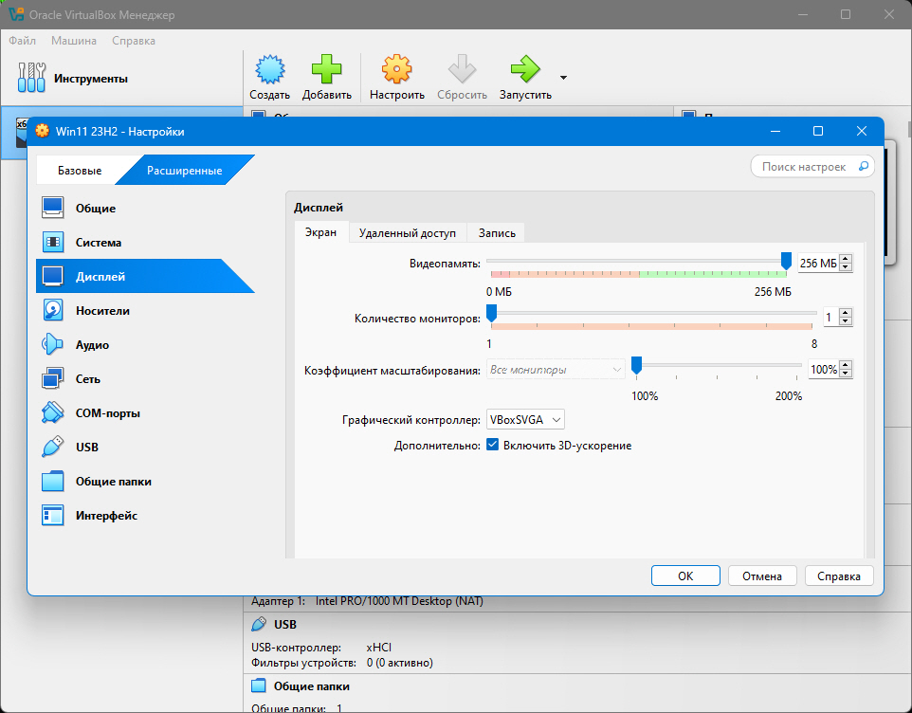Open the COM-порты category icon
The height and width of the screenshot is (713, 912).
pos(52,412)
